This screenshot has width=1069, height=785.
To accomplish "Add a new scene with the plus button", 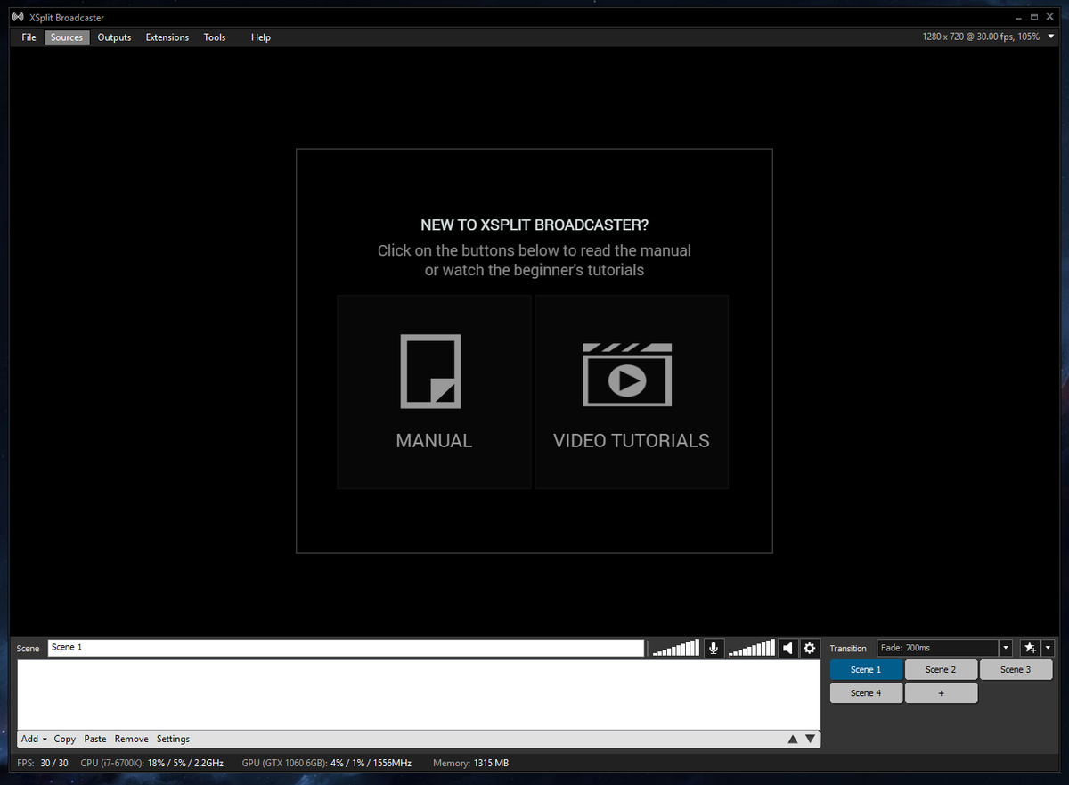I will (941, 692).
